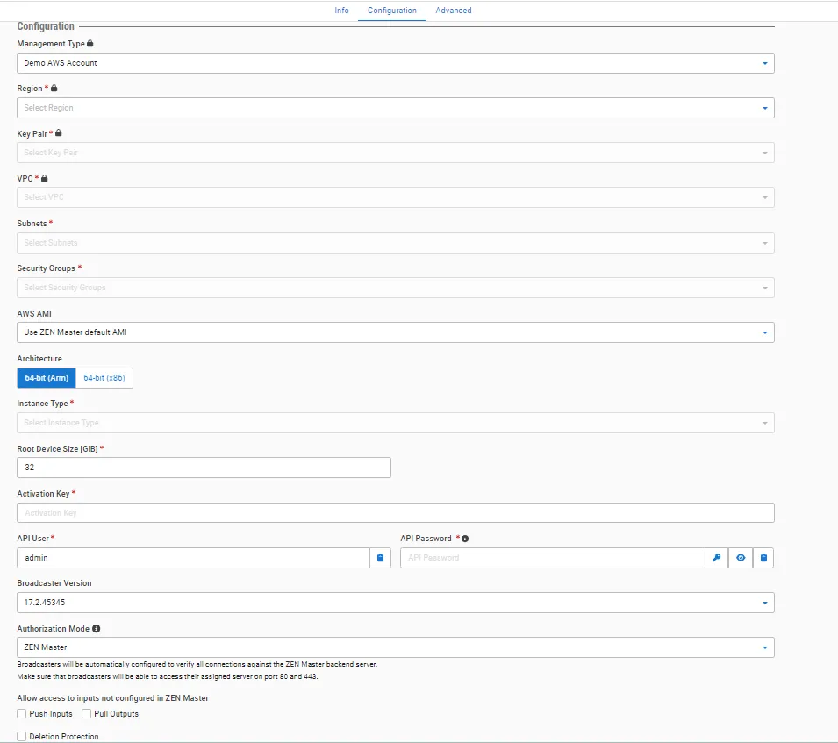Enable Pull Outputs checkbox
This screenshot has height=743, width=838.
coord(87,714)
